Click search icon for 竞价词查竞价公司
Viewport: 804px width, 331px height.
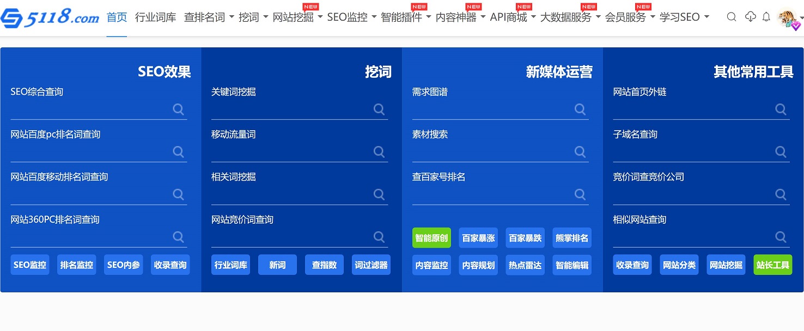tap(781, 194)
